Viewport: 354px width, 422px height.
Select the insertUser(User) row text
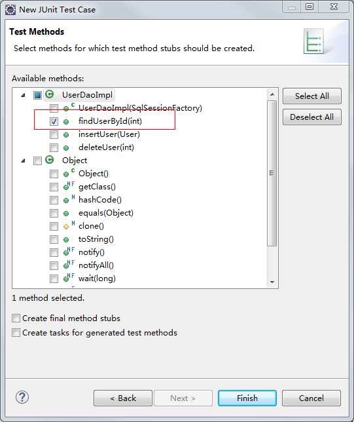pos(109,134)
